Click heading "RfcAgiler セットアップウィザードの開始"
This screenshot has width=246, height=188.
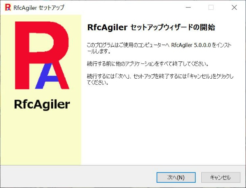(151, 27)
